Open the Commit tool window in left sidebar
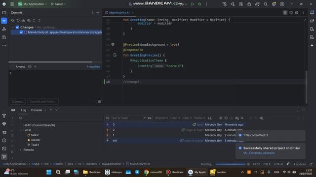Screen dimensions: 316x177 [4, 21]
